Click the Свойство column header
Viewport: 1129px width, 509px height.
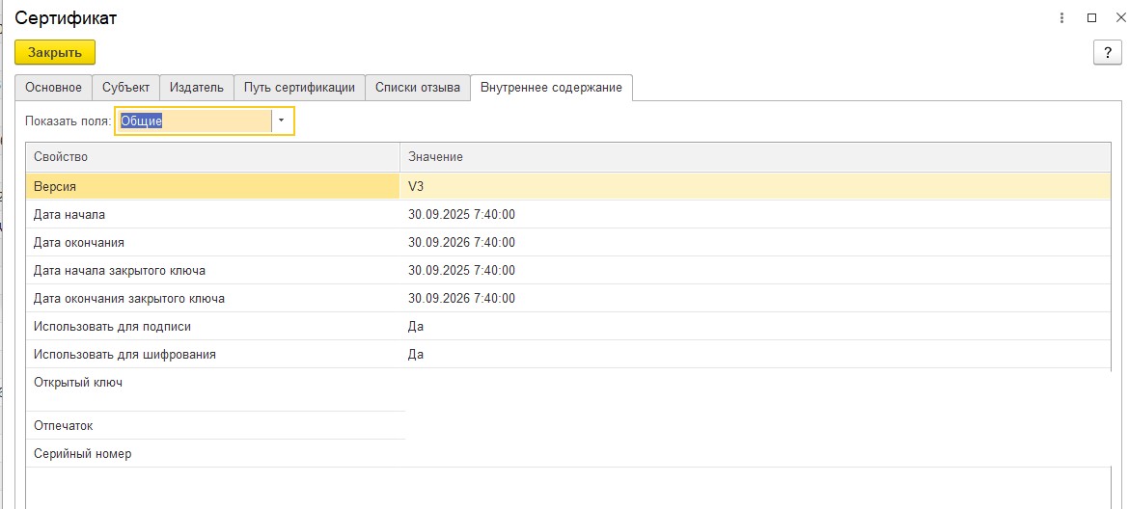(x=212, y=156)
